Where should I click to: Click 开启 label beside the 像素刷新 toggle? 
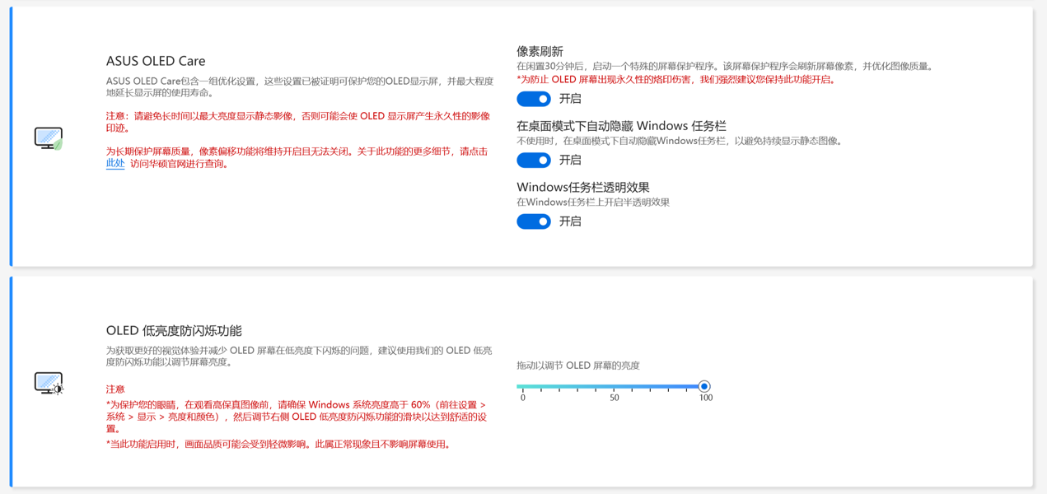[570, 99]
